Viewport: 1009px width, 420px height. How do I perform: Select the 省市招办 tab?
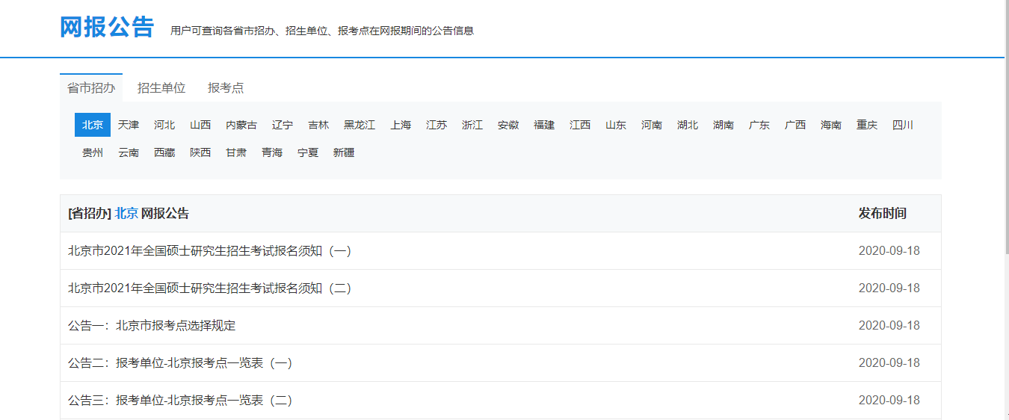pos(91,87)
